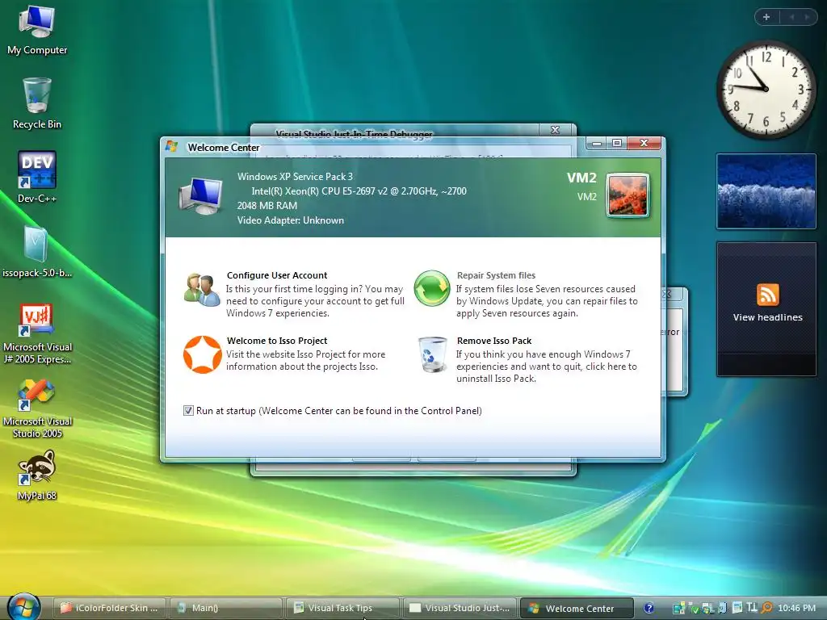Click the large bold VM2 computer name heading
Image resolution: width=827 pixels, height=620 pixels.
pos(581,178)
